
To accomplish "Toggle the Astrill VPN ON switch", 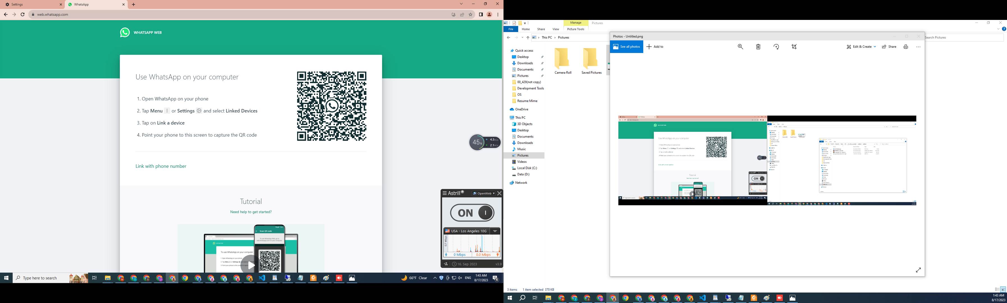I will 472,213.
